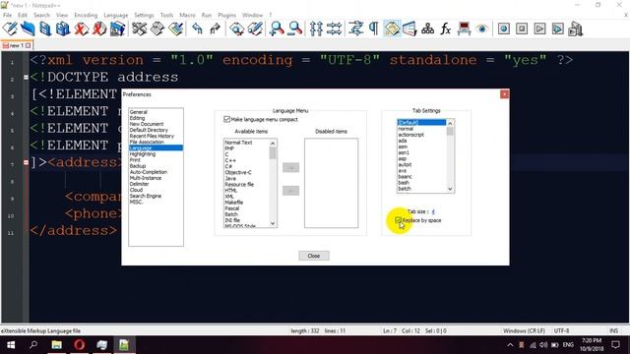This screenshot has width=630, height=354.
Task: Click Run Macro Multiple Times icon
Action: tap(558, 29)
